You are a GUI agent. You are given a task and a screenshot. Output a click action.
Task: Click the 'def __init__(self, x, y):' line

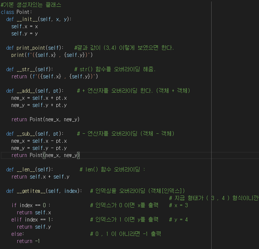point(39,19)
